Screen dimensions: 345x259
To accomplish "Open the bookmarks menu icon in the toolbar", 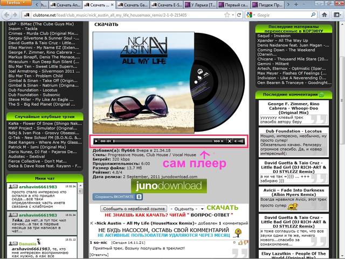I will 337,15.
